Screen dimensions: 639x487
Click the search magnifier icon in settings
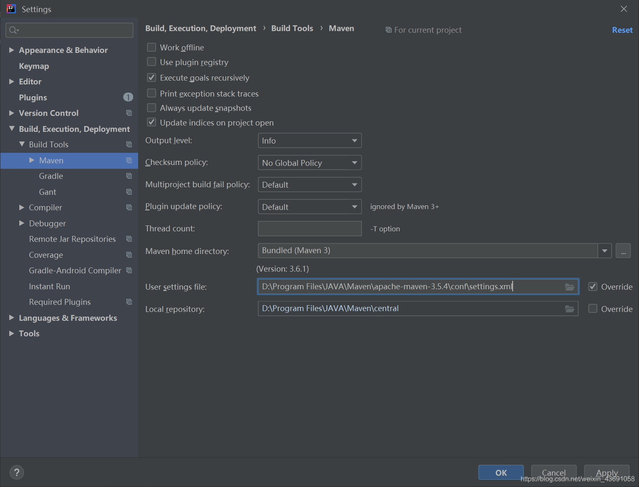point(13,30)
